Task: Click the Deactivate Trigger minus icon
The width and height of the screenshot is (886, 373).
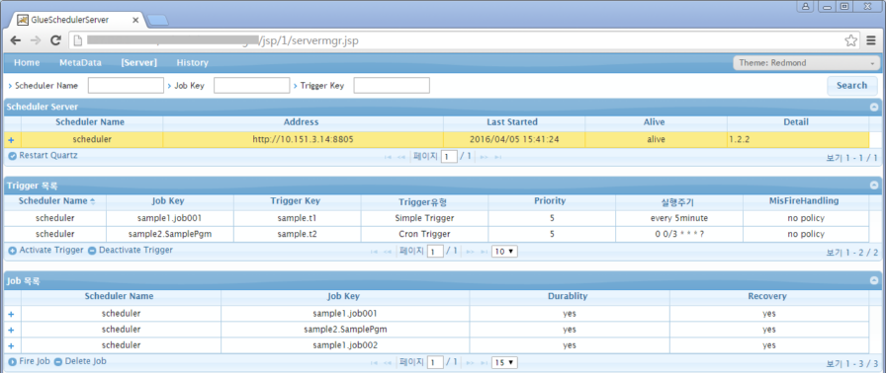Action: tap(92, 251)
